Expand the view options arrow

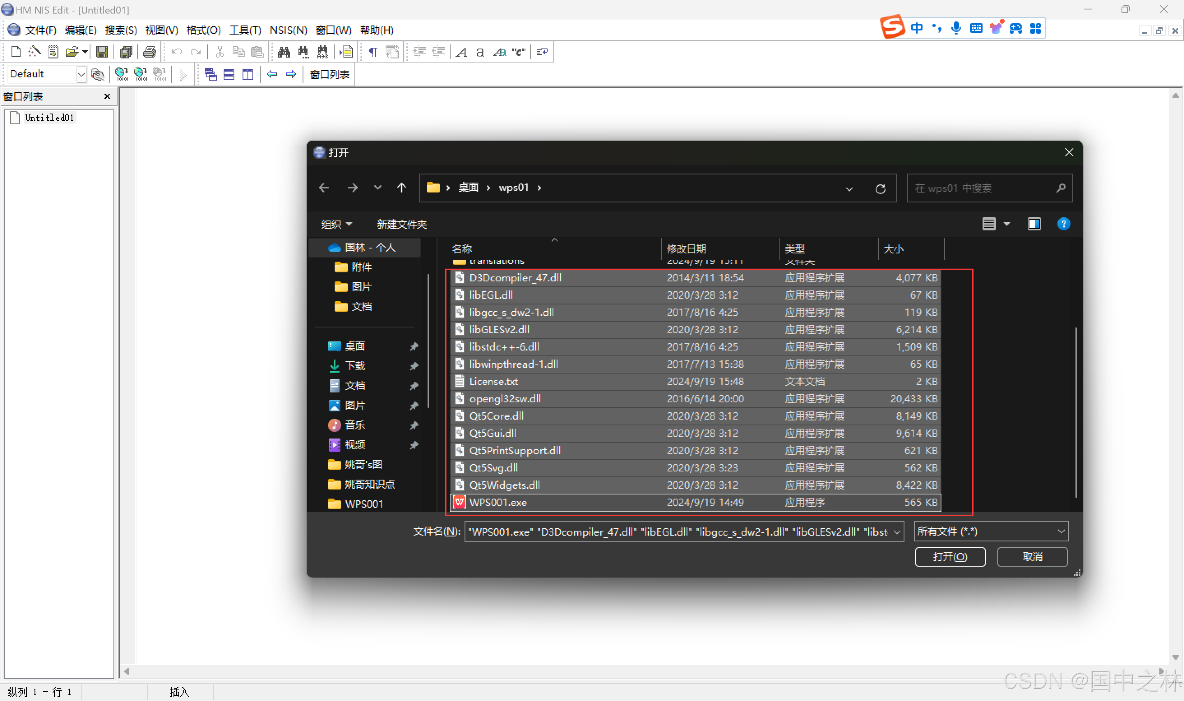(1006, 224)
